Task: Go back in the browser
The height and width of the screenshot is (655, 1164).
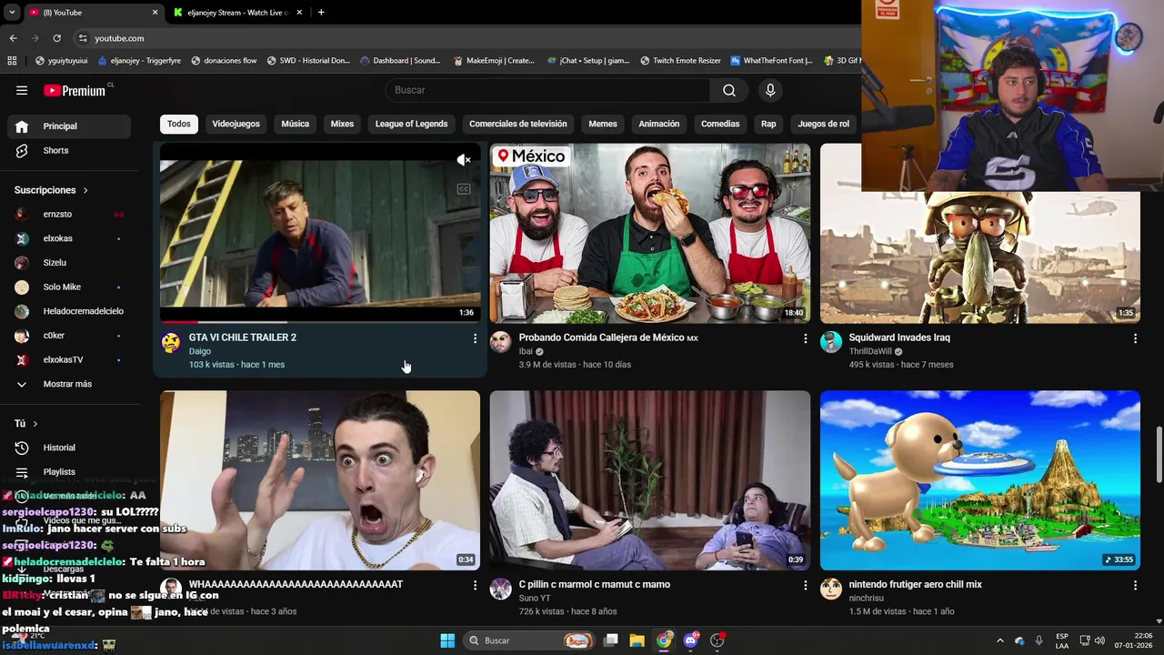Action: point(13,38)
